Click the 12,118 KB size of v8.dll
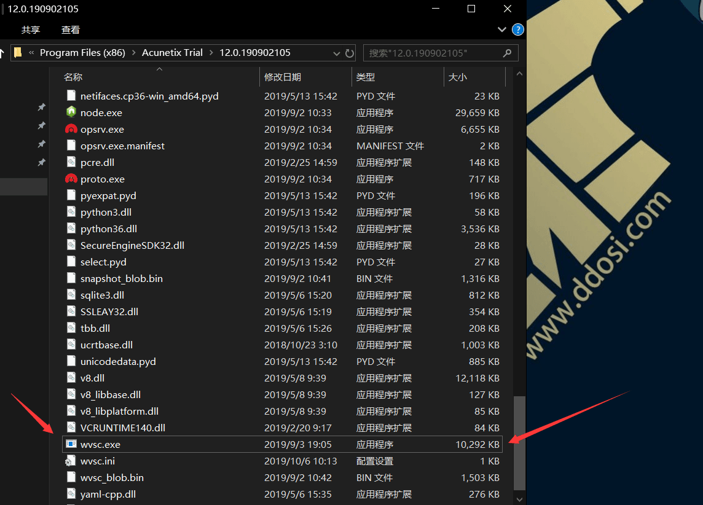This screenshot has height=505, width=703. [477, 378]
